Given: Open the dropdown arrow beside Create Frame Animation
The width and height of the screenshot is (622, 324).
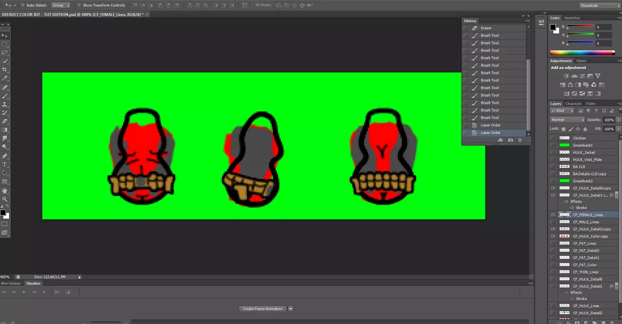Looking at the screenshot, I should click(290, 309).
